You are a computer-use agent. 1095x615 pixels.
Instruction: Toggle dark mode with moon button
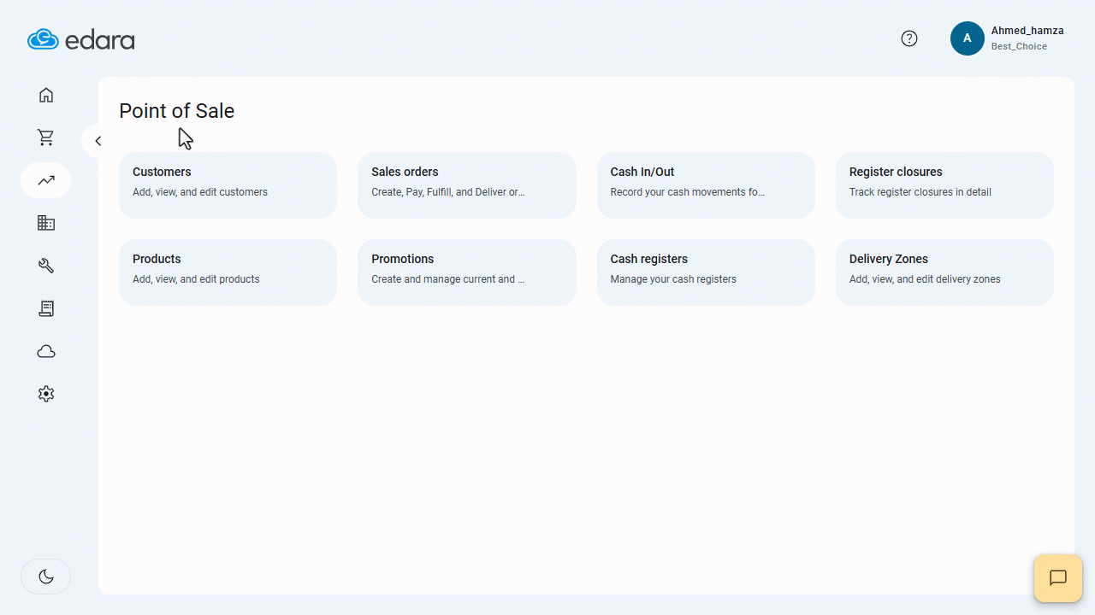tap(46, 577)
